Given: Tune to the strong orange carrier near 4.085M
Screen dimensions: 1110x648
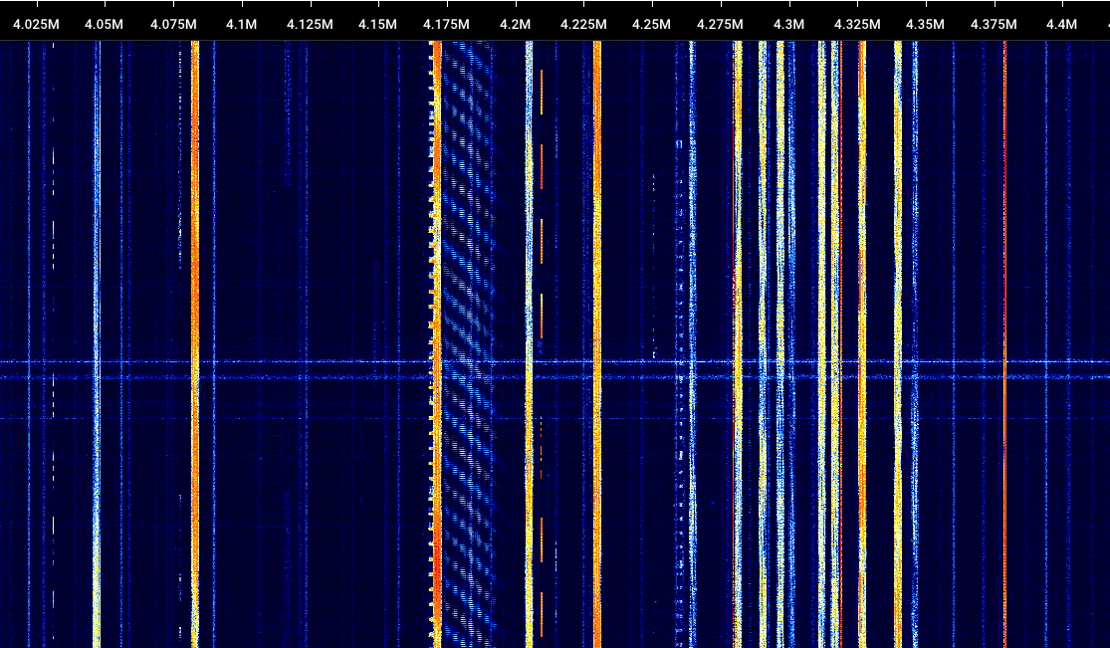Looking at the screenshot, I should coord(195,344).
